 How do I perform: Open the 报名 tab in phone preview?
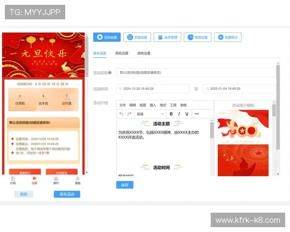(x=78, y=180)
